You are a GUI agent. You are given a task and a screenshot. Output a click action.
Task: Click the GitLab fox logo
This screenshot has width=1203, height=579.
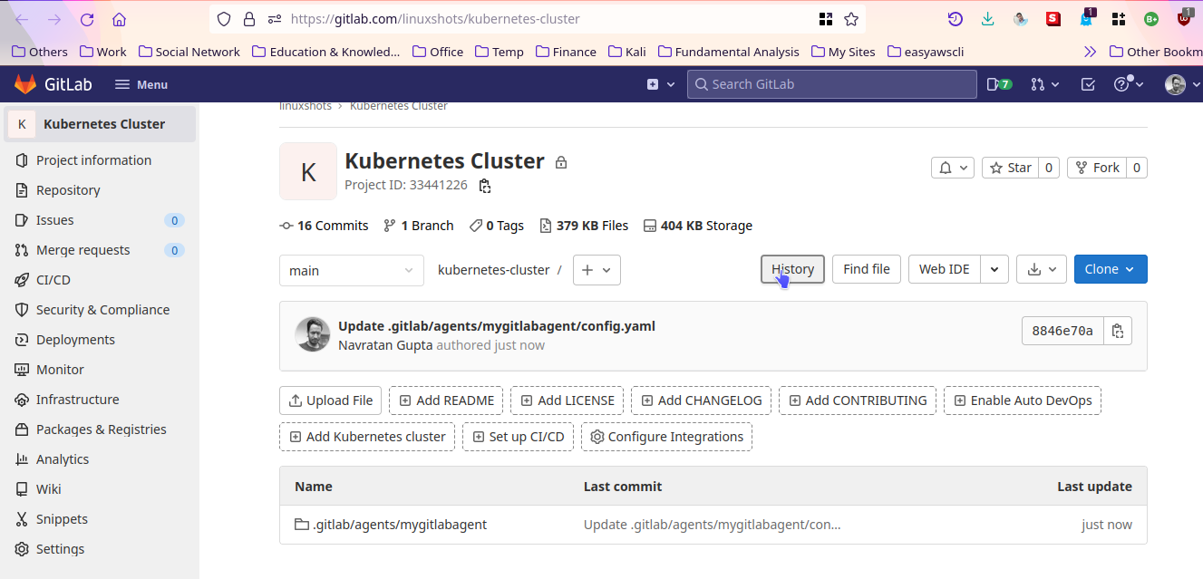click(24, 83)
